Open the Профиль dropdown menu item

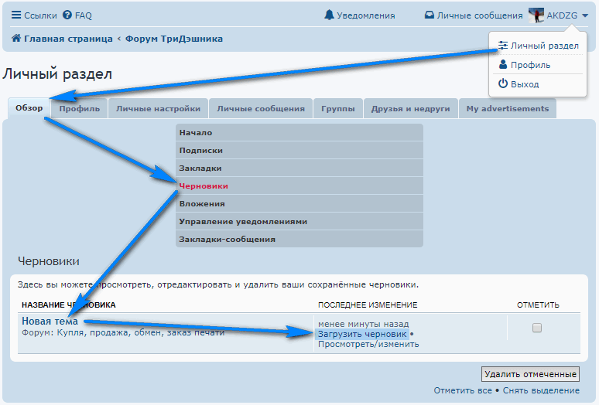pos(530,65)
